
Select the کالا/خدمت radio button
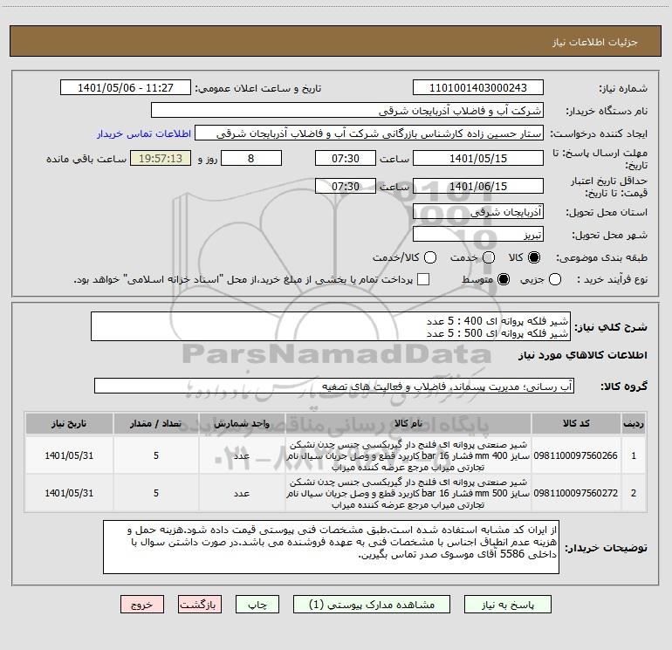(430, 257)
